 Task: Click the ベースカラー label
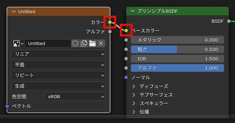[146, 31]
